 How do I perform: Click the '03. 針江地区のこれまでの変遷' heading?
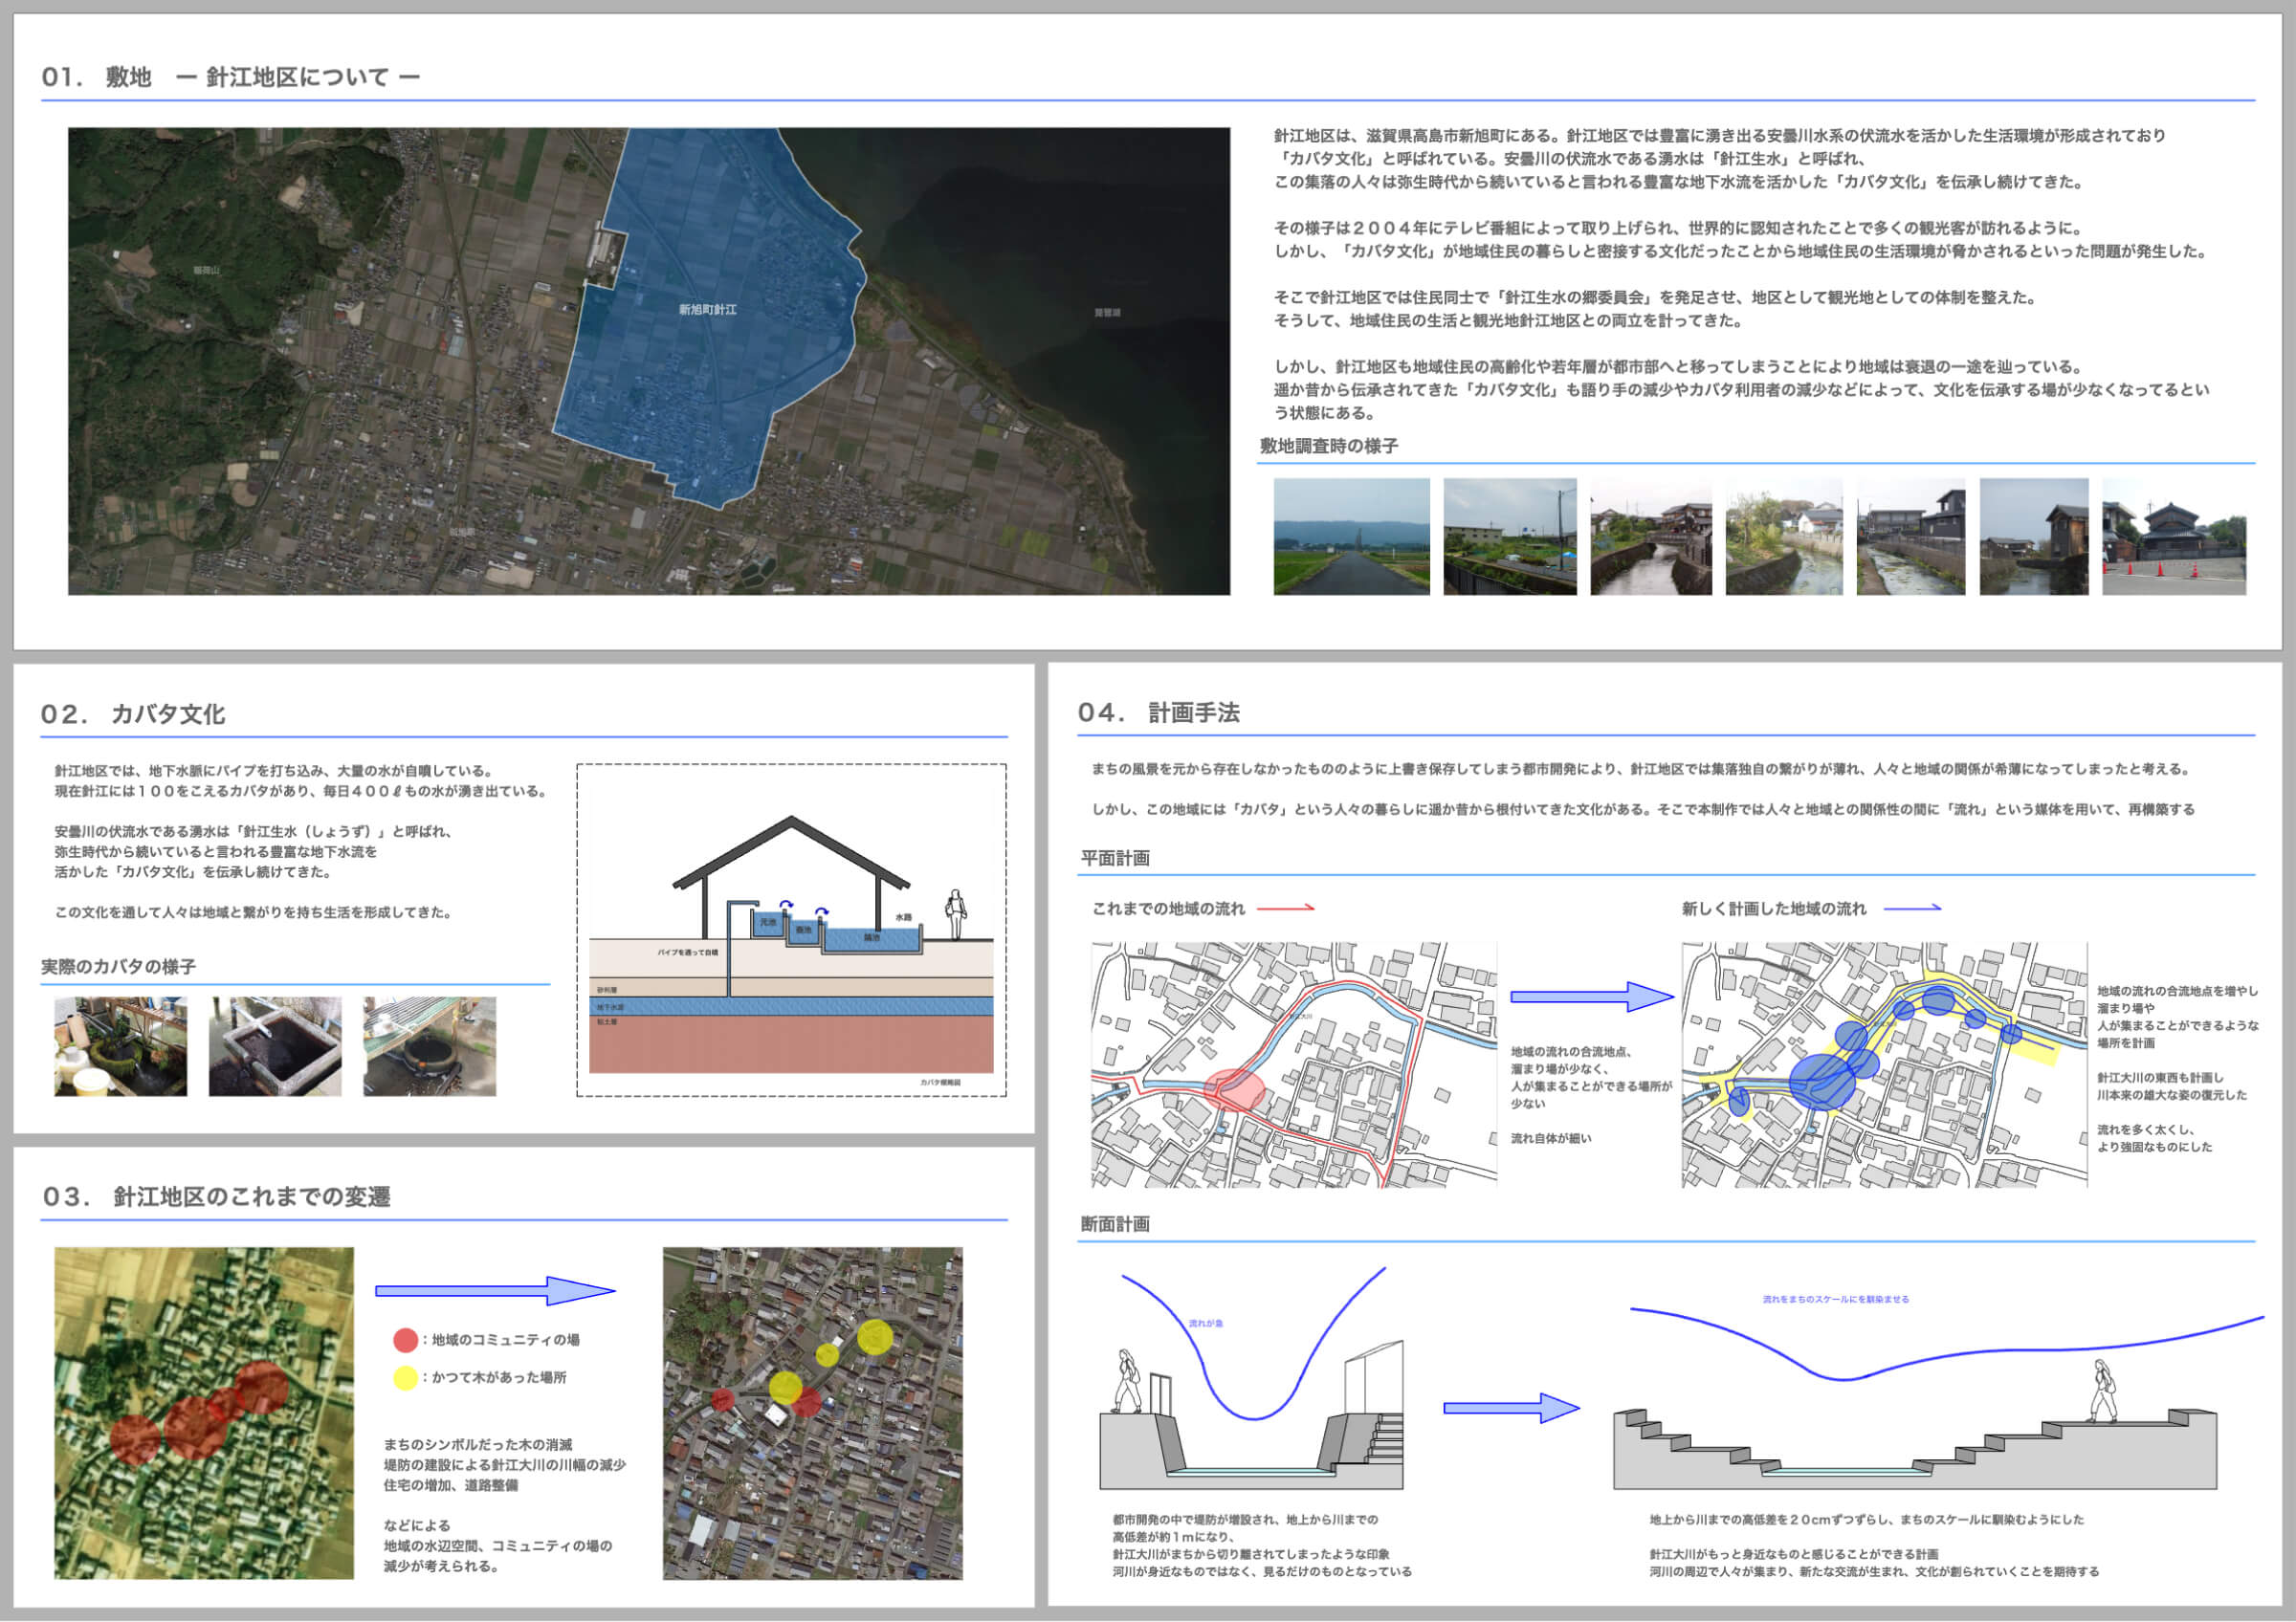pos(216,1196)
